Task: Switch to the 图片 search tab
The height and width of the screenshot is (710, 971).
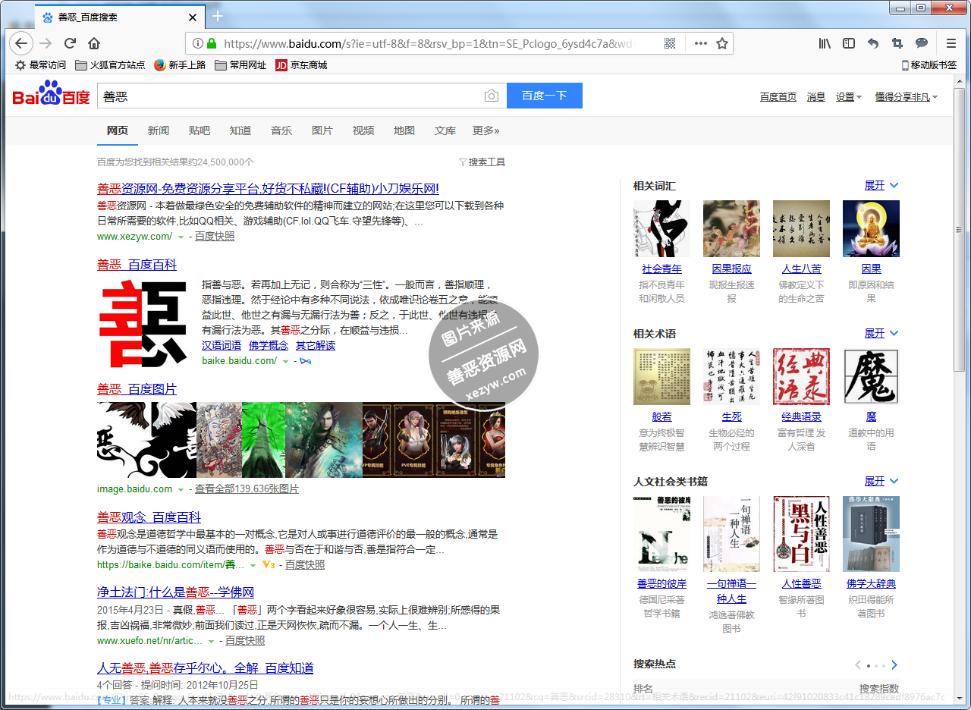Action: click(x=322, y=130)
